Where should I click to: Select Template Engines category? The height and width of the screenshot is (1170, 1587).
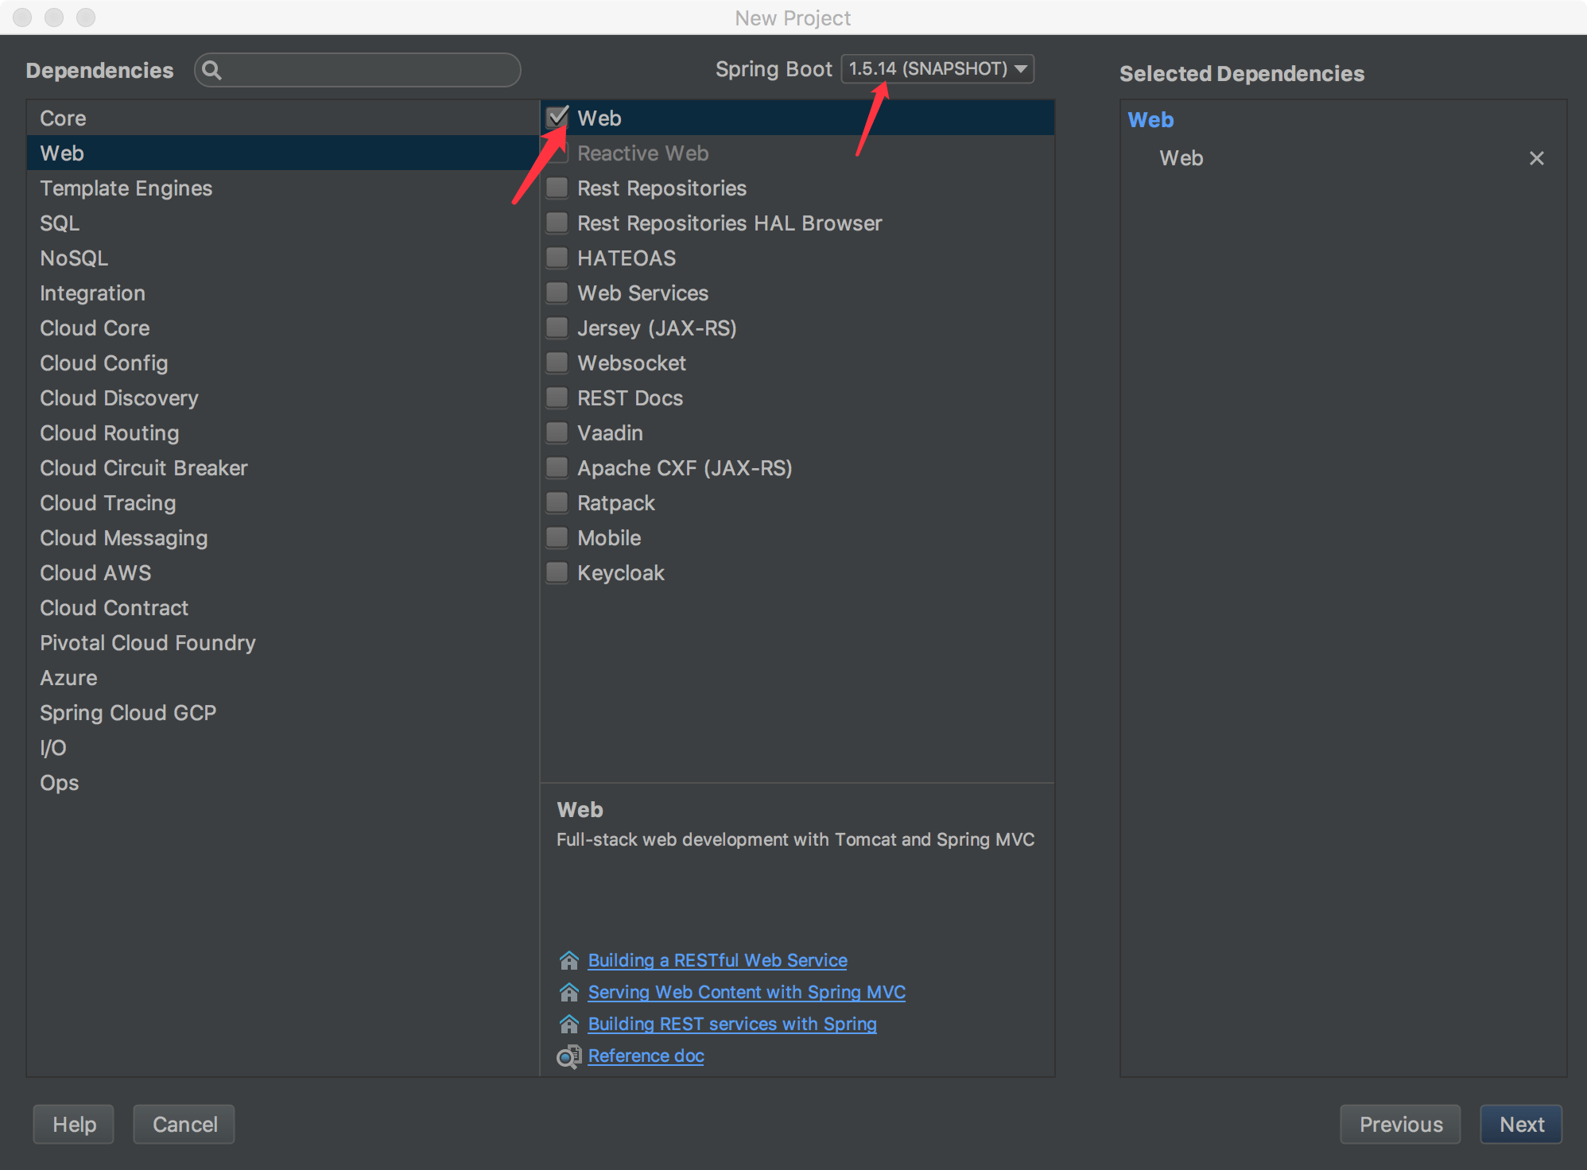pyautogui.click(x=126, y=188)
